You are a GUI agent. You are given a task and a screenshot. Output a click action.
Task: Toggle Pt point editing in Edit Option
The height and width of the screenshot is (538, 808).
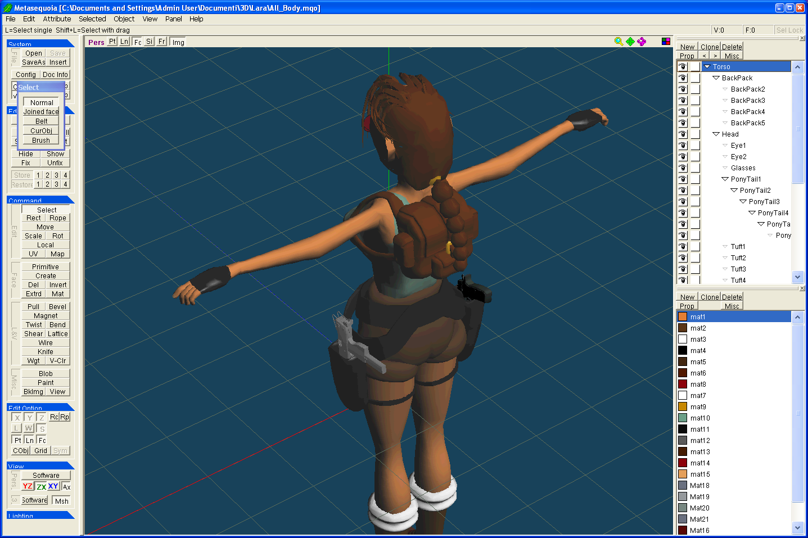pyautogui.click(x=18, y=440)
